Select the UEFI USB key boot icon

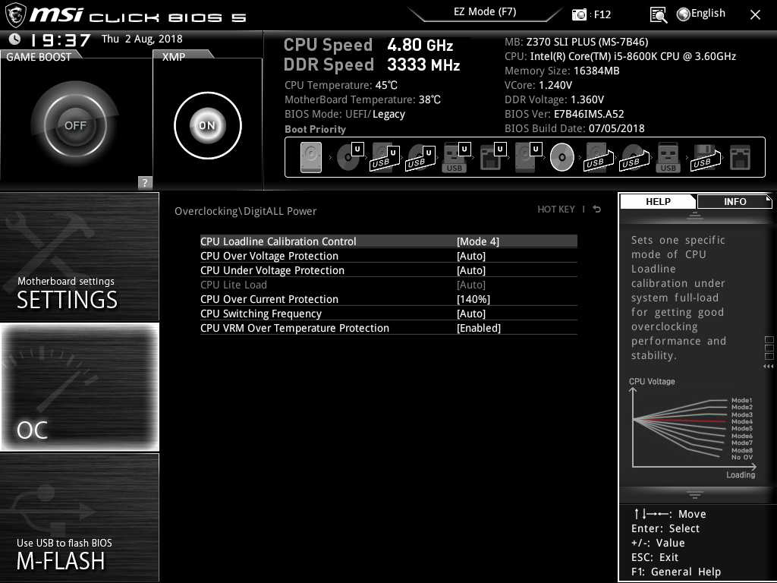455,157
